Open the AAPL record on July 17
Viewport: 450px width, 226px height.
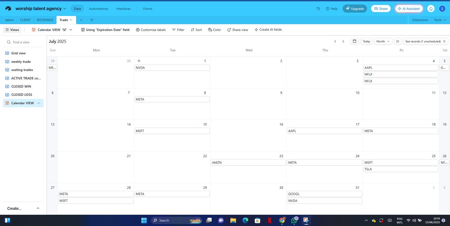pos(325,131)
